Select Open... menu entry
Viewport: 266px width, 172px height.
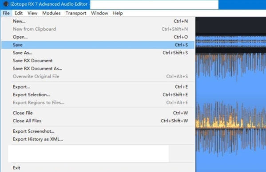[98, 37]
